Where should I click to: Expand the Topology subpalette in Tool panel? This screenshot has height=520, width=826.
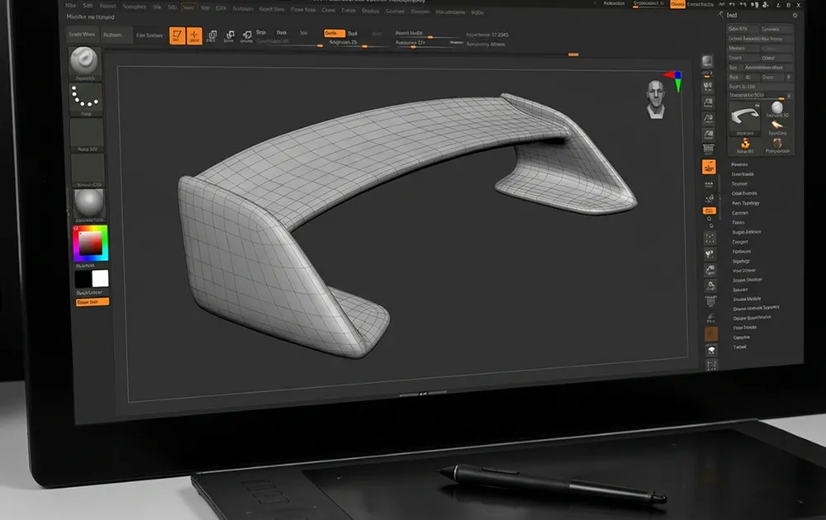click(746, 203)
